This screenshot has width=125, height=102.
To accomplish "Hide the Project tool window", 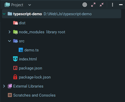I will coord(121,5).
